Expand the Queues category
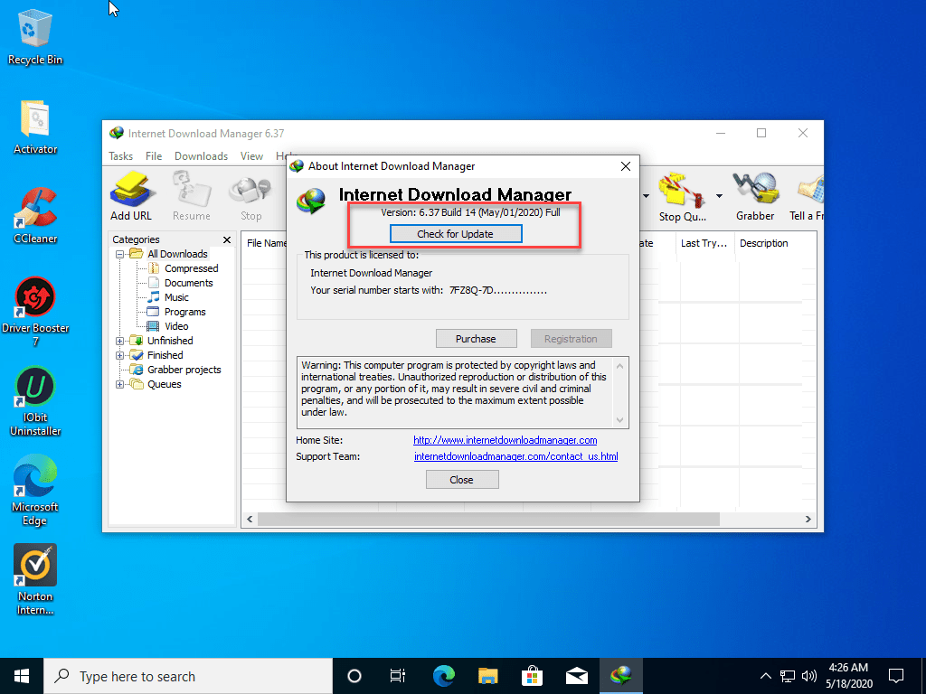Image resolution: width=926 pixels, height=694 pixels. click(120, 384)
